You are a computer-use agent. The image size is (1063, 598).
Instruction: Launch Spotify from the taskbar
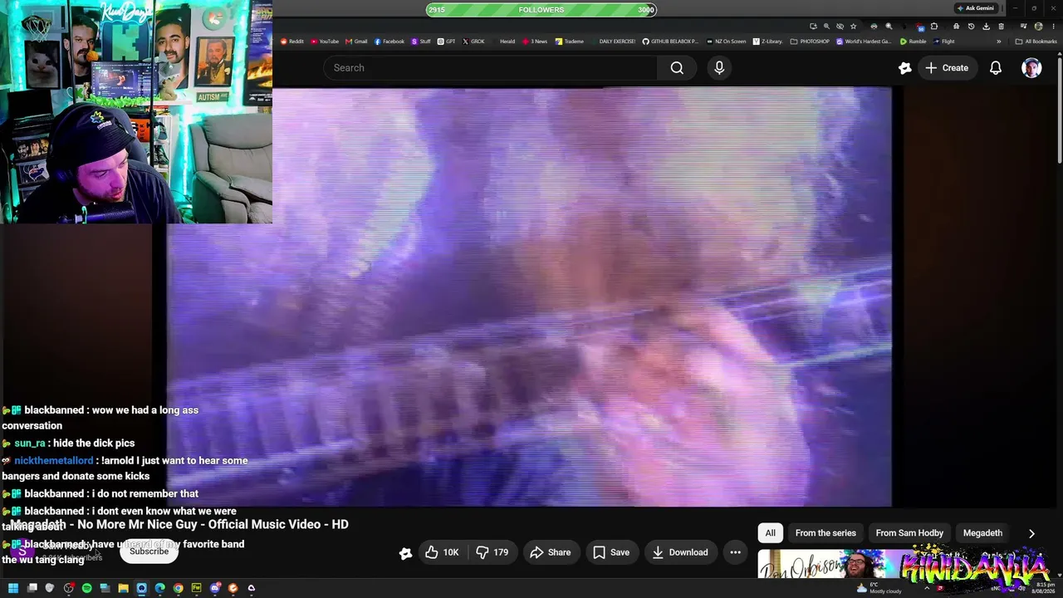(86, 589)
